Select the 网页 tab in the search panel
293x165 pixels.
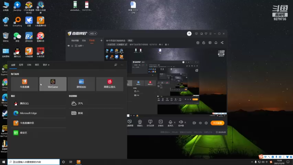click(x=37, y=65)
